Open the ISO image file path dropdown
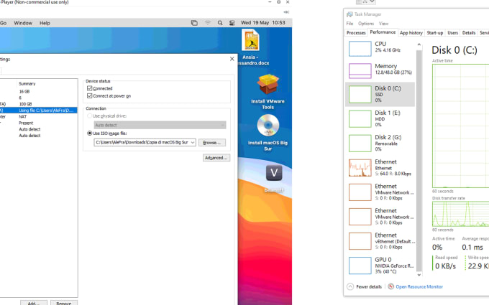Viewport: 489px width, 305px height. tap(193, 143)
